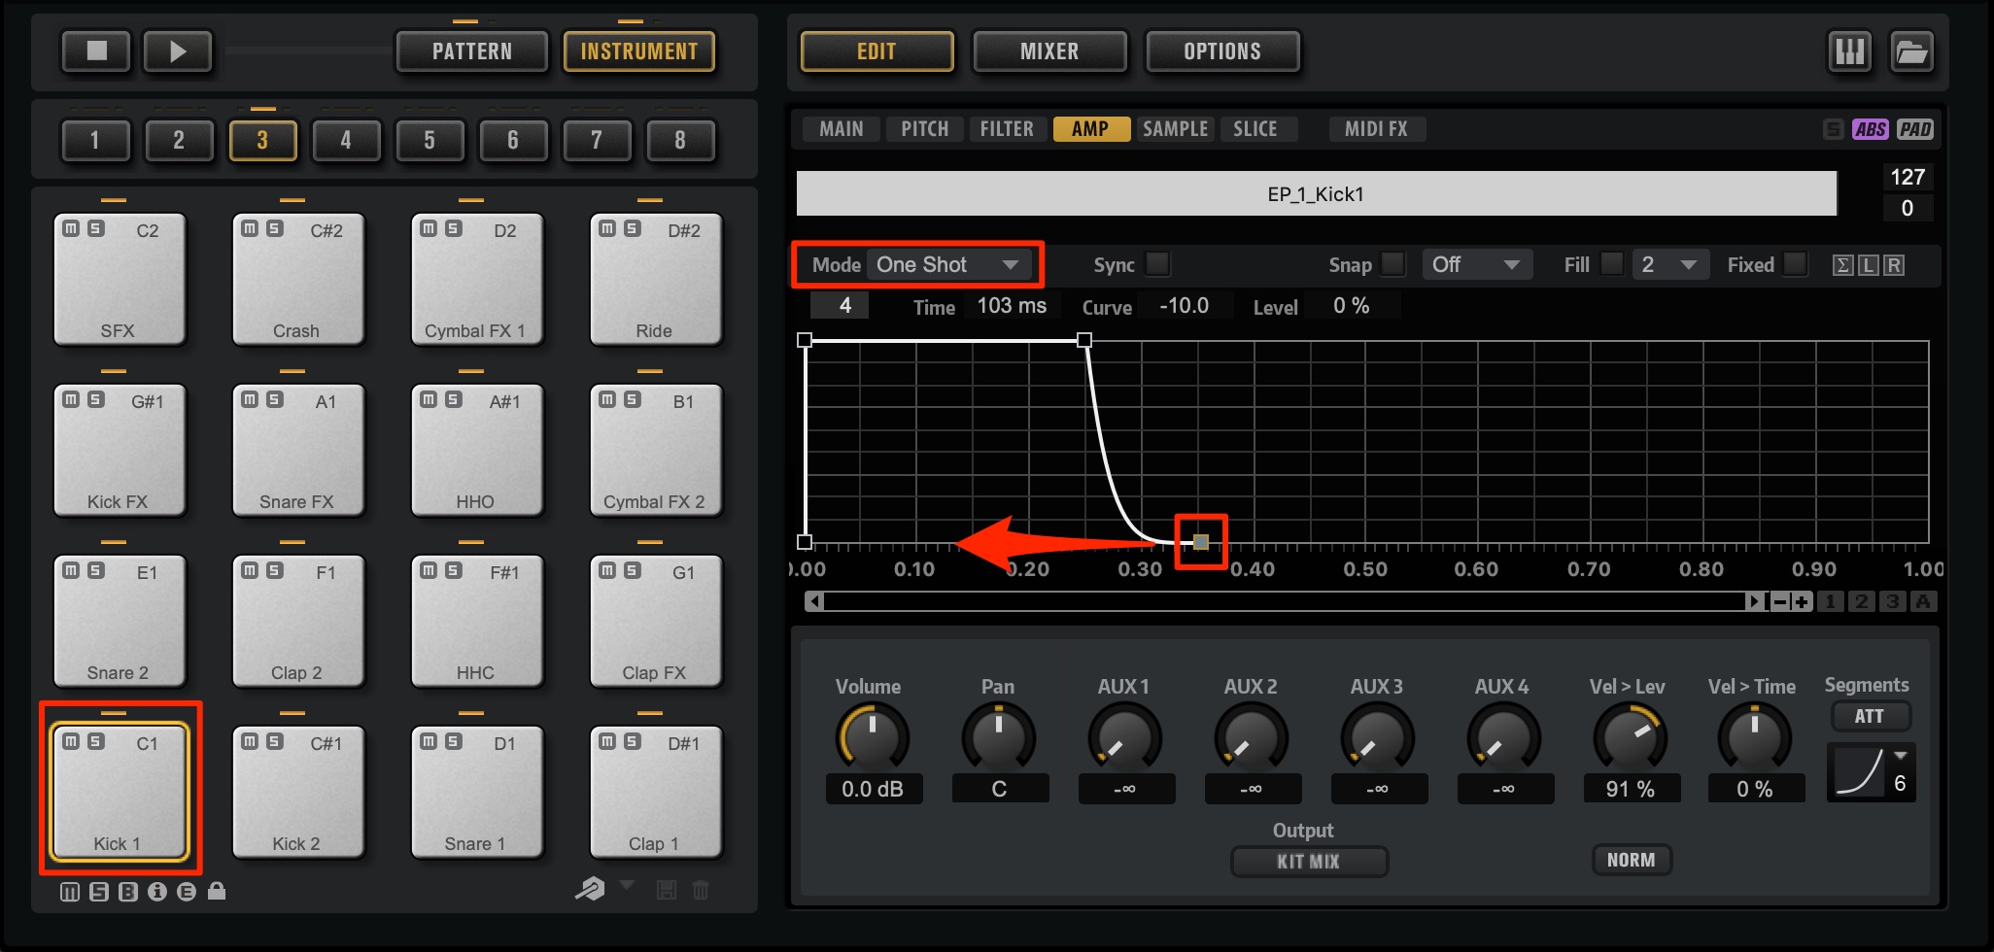This screenshot has width=1994, height=952.
Task: Toggle the global mute icon below pads
Action: click(70, 892)
